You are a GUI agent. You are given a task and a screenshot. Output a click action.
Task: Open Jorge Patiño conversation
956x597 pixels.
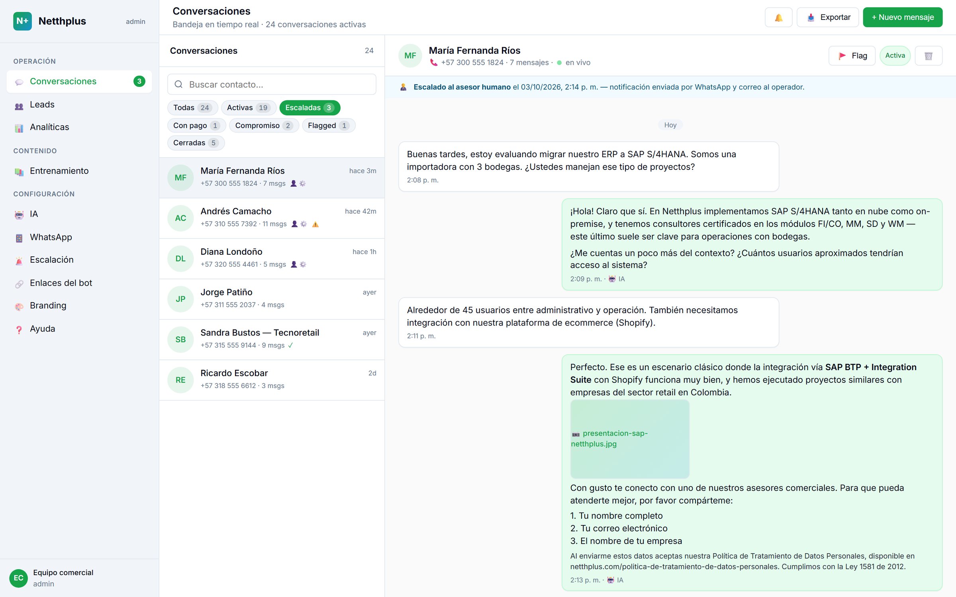click(x=272, y=299)
